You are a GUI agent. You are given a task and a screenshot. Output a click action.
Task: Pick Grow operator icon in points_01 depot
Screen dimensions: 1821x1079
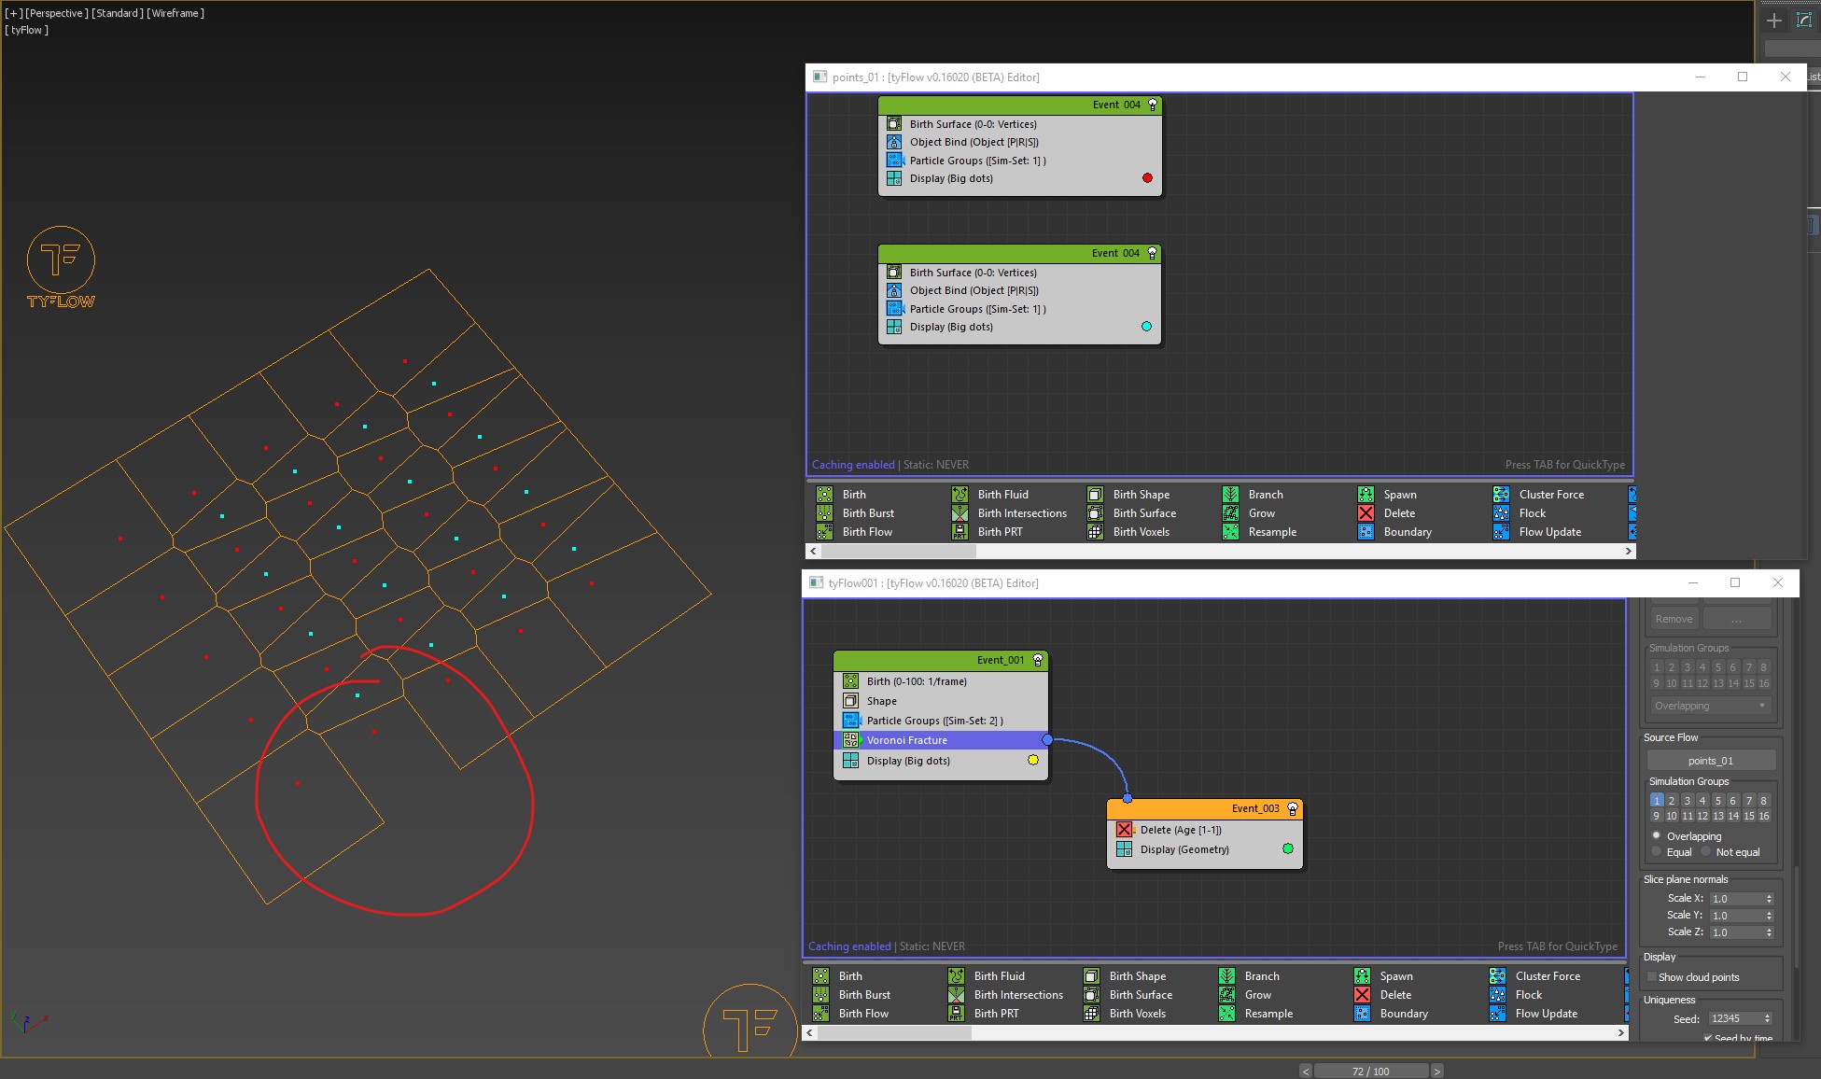[1230, 513]
